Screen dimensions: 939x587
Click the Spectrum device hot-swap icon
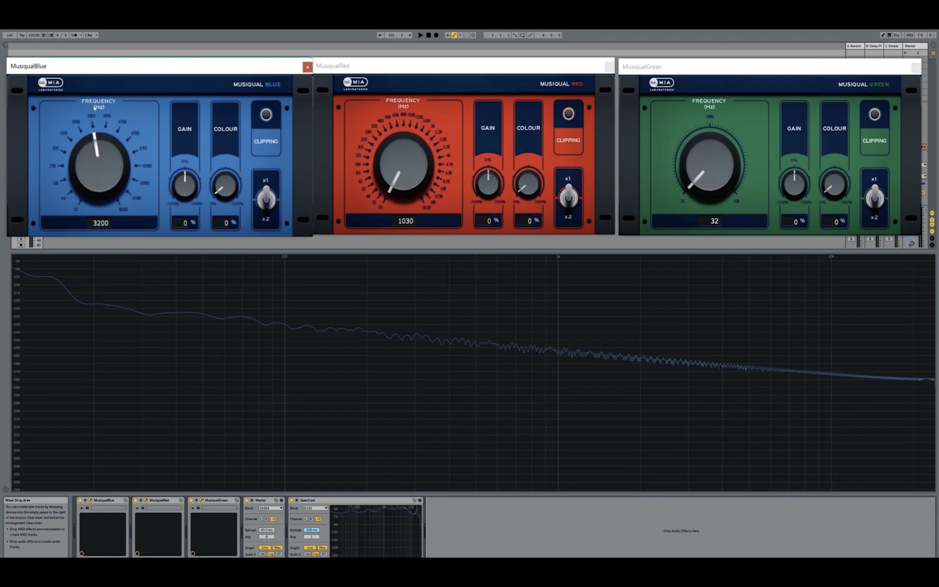click(414, 500)
